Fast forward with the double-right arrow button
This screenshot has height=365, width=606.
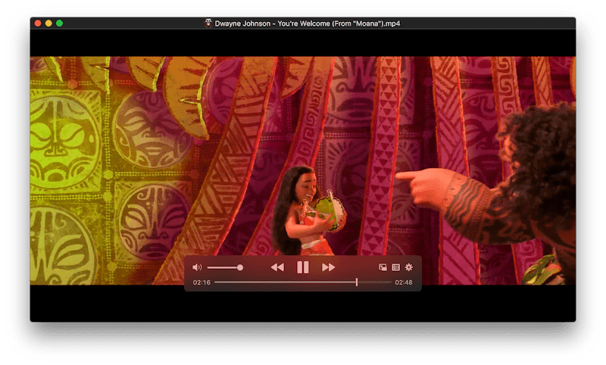pyautogui.click(x=328, y=267)
